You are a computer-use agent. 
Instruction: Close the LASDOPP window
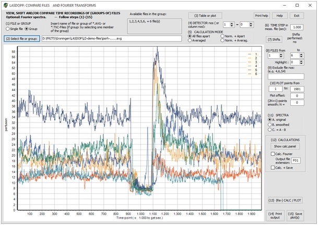(310, 5)
